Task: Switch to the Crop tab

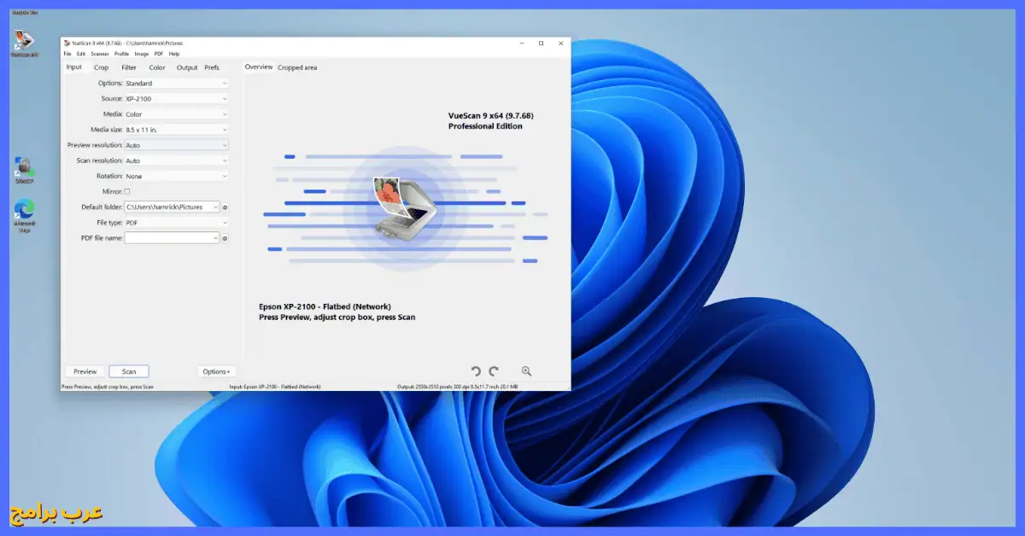Action: 101,67
